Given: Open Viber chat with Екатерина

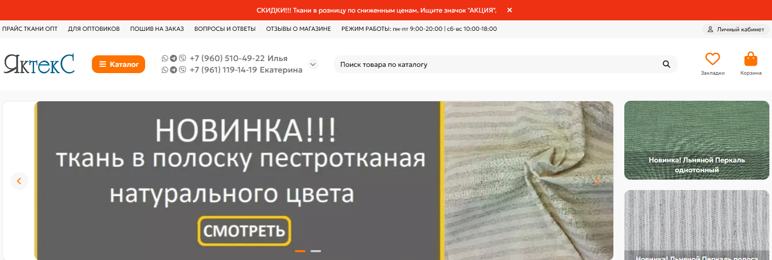Looking at the screenshot, I should 182,69.
